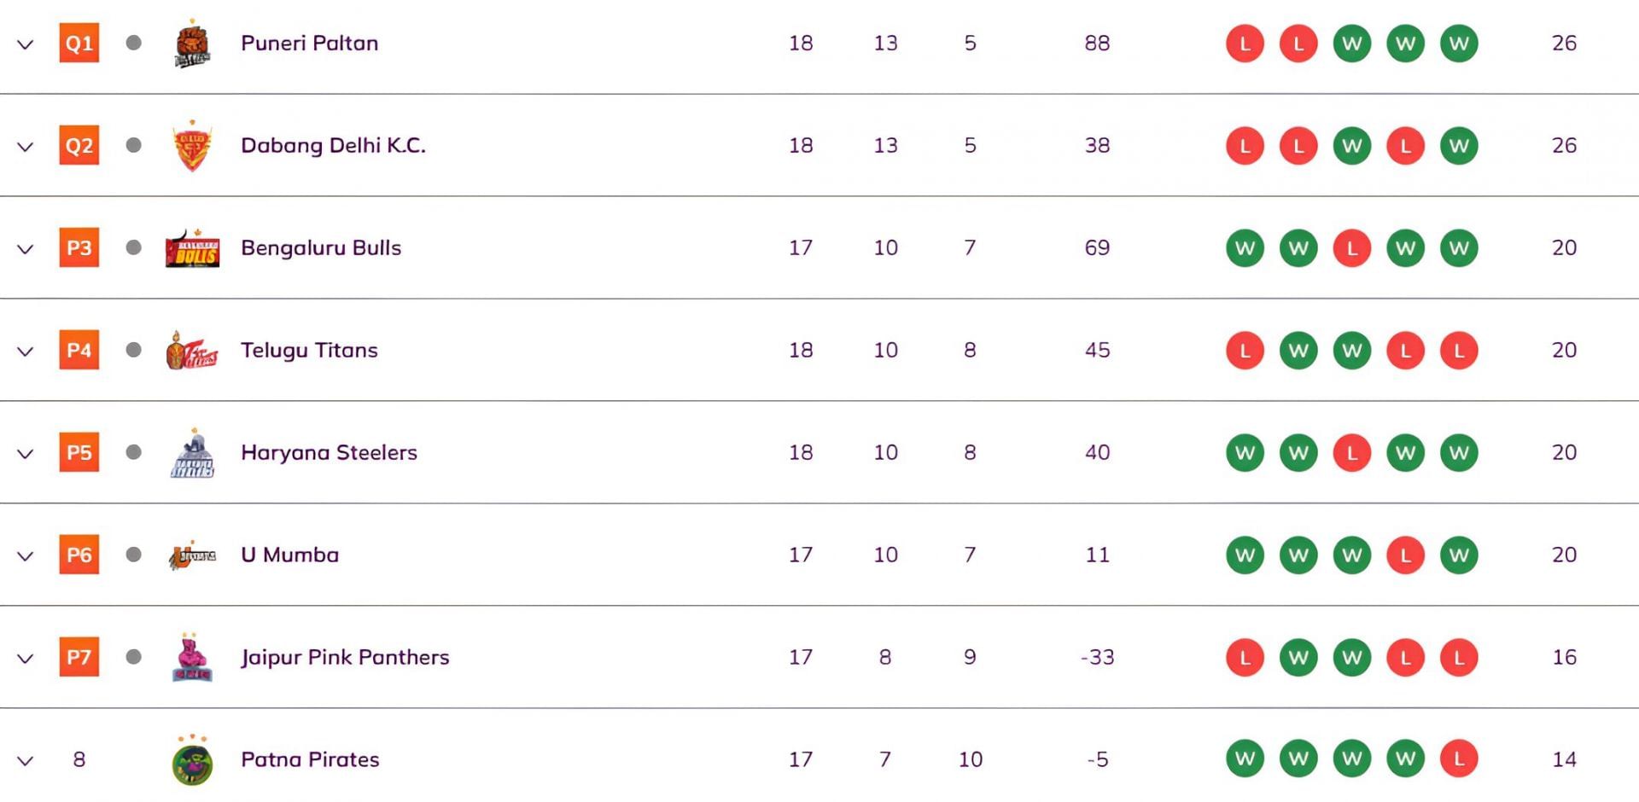Click the Patna Pirates team logo
This screenshot has height=802, width=1639.
[x=192, y=760]
